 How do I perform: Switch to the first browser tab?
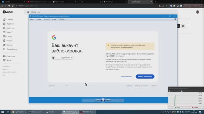tap(13, 2)
